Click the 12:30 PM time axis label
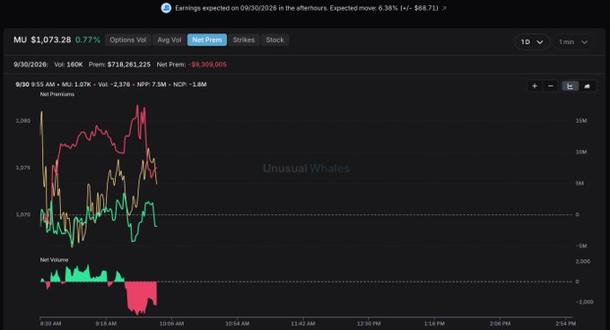610x330 pixels. click(369, 324)
